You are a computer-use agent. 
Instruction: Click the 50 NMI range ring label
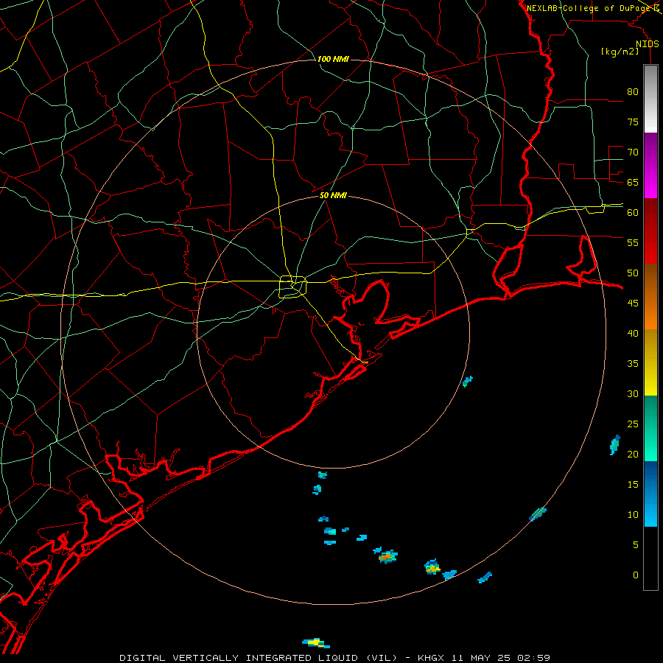333,195
